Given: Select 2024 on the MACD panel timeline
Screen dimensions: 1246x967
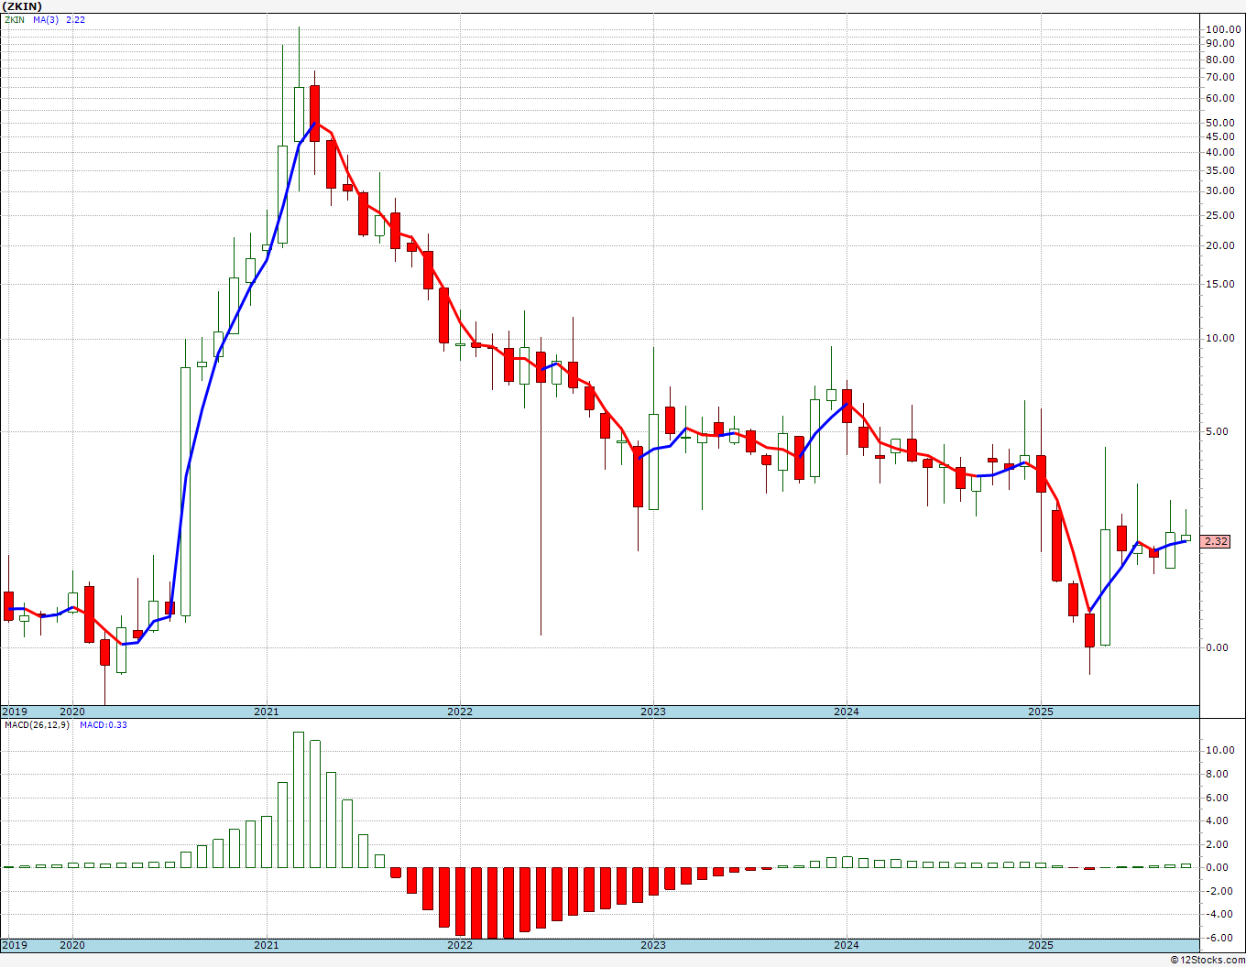Looking at the screenshot, I should (847, 945).
